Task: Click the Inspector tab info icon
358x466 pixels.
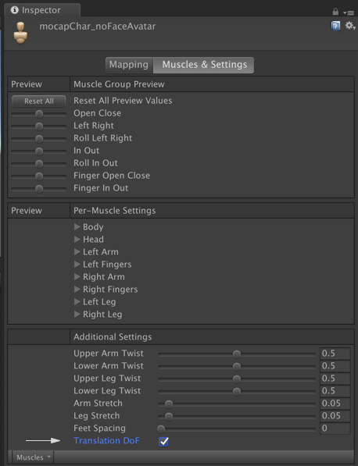Action: (x=14, y=10)
